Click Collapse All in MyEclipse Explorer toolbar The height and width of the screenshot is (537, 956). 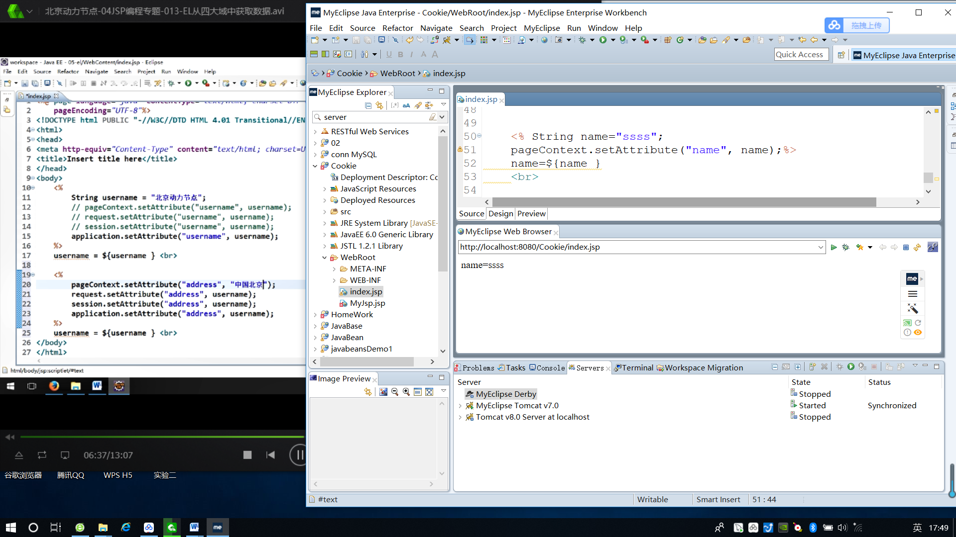[x=368, y=105]
